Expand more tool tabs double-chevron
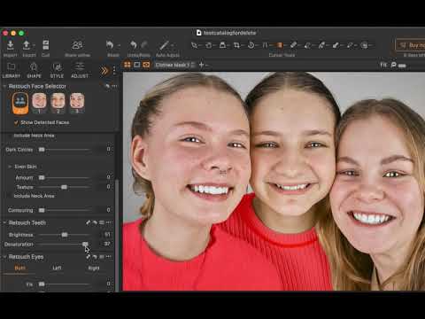425x319 pixels. [x=104, y=70]
